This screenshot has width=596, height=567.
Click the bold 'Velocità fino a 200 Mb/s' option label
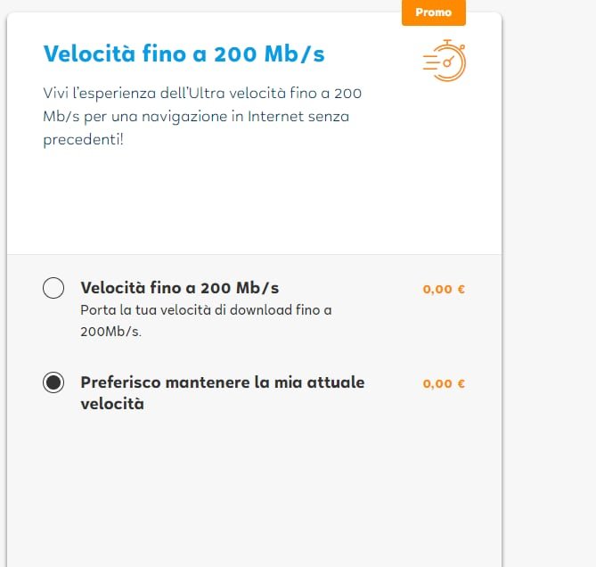pyautogui.click(x=179, y=288)
